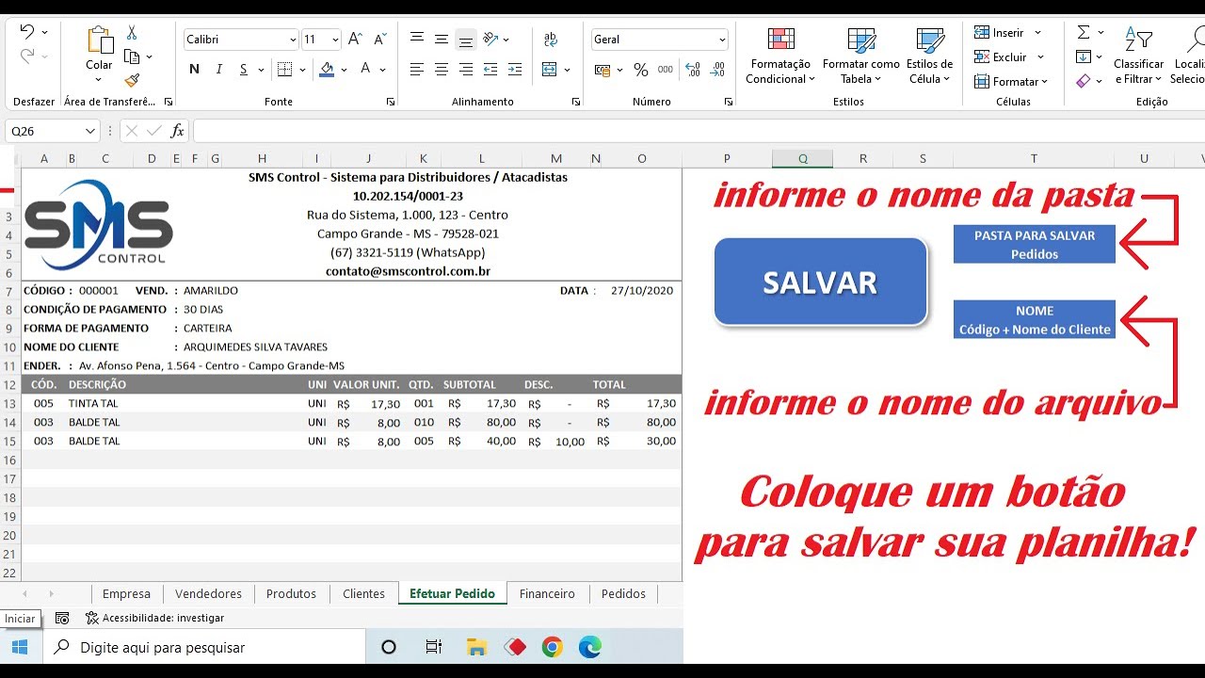
Task: Open Formatação Condicional menu
Action: click(x=780, y=56)
